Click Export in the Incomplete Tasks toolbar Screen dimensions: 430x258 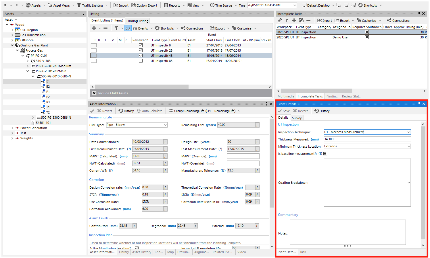[342, 20]
